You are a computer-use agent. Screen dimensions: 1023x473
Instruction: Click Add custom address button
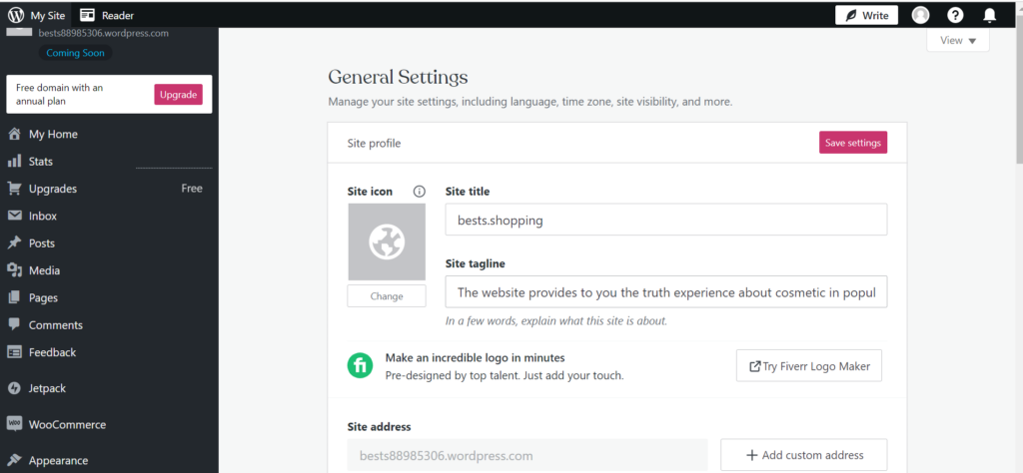tap(804, 455)
